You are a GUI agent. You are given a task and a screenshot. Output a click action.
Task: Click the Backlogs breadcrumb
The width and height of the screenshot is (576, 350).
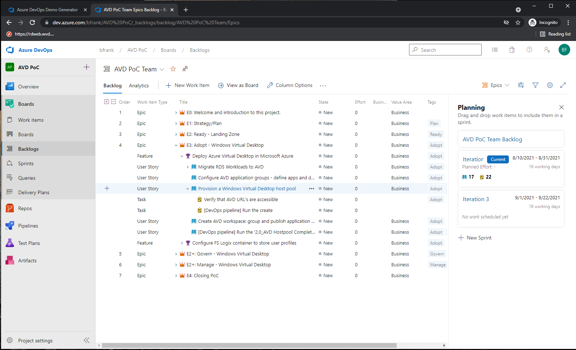(x=200, y=50)
